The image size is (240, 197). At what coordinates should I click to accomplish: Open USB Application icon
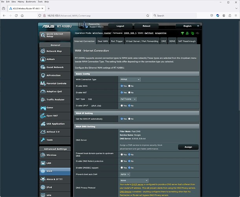point(43,124)
